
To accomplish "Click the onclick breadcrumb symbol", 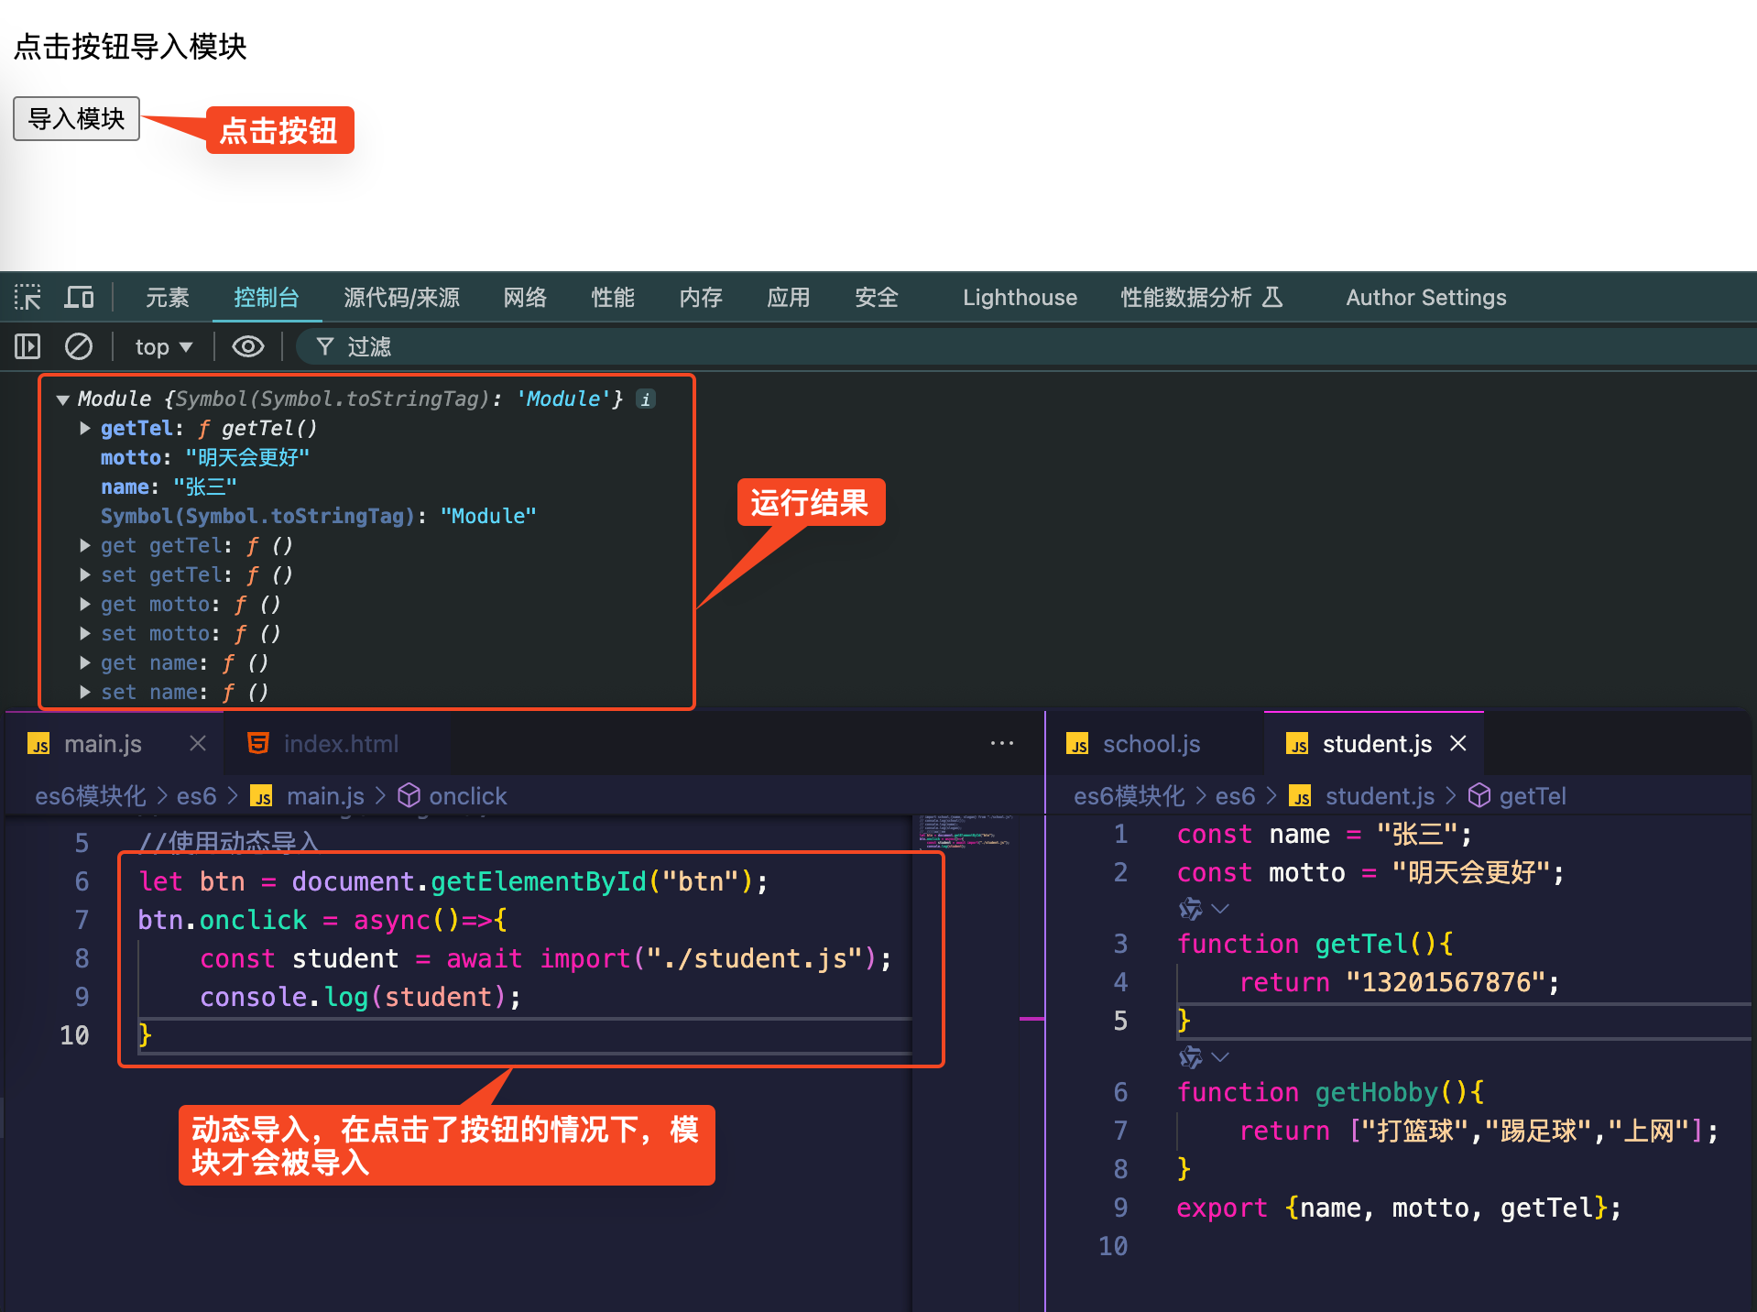I will (467, 796).
